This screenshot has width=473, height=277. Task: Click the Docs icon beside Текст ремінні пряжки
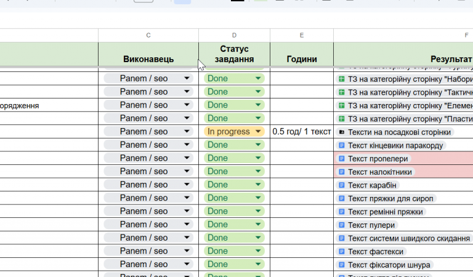point(341,212)
